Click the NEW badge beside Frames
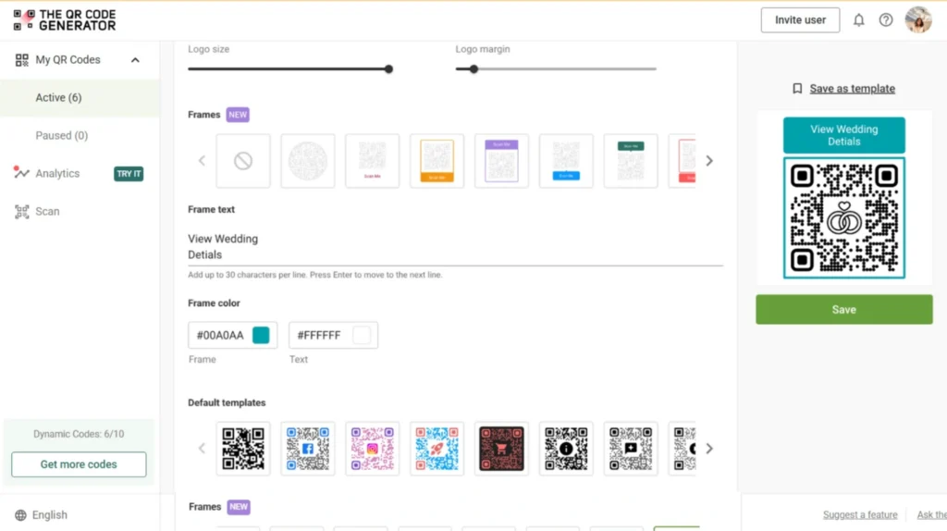 point(238,115)
